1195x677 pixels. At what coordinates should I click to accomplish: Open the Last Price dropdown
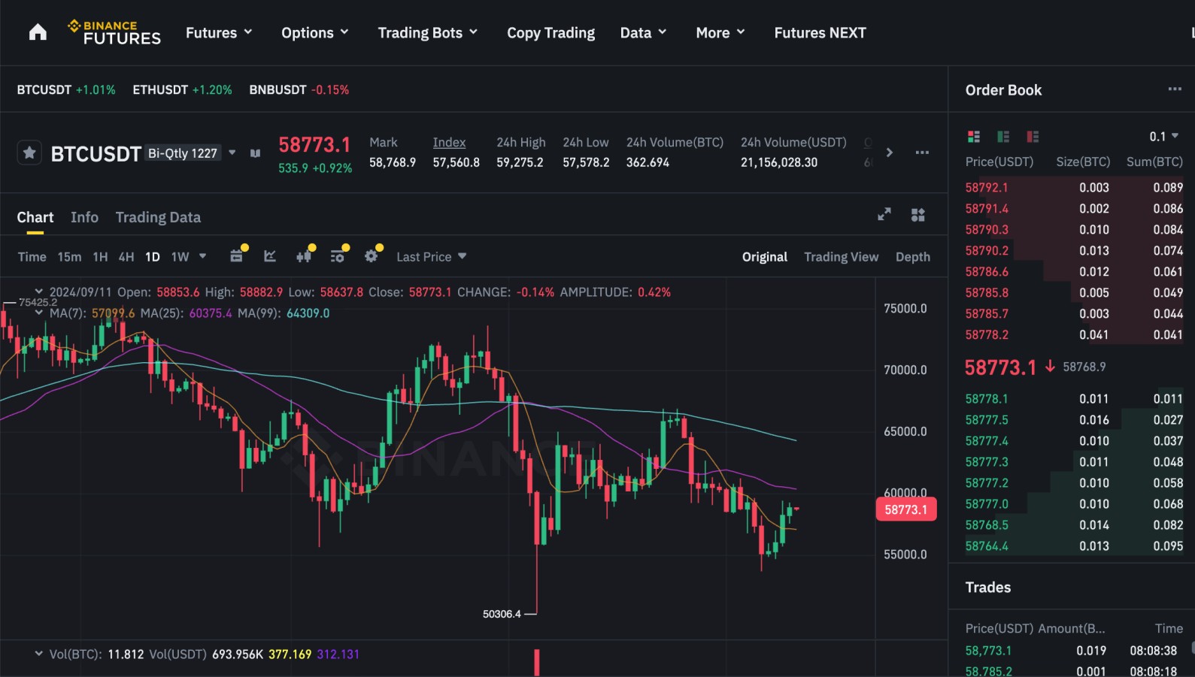click(432, 256)
